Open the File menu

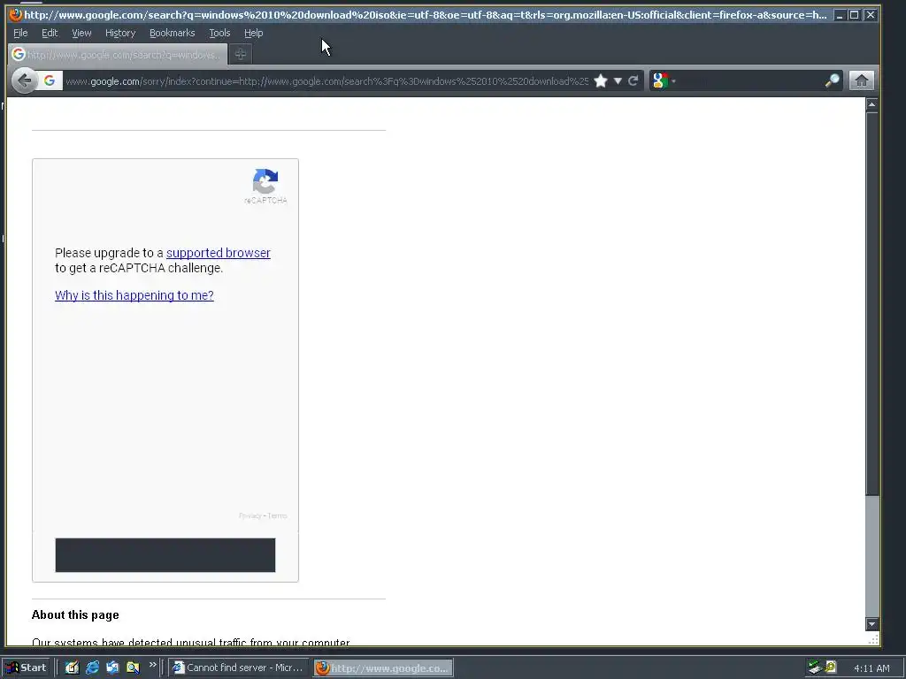click(20, 33)
